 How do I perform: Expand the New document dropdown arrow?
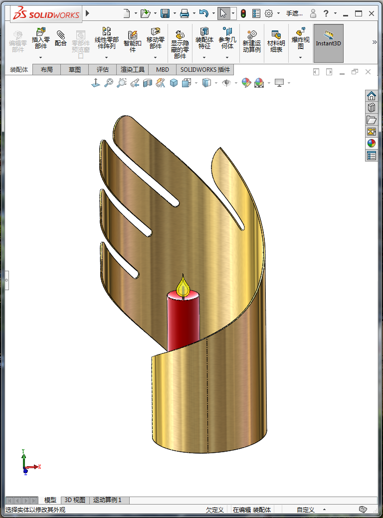click(136, 13)
